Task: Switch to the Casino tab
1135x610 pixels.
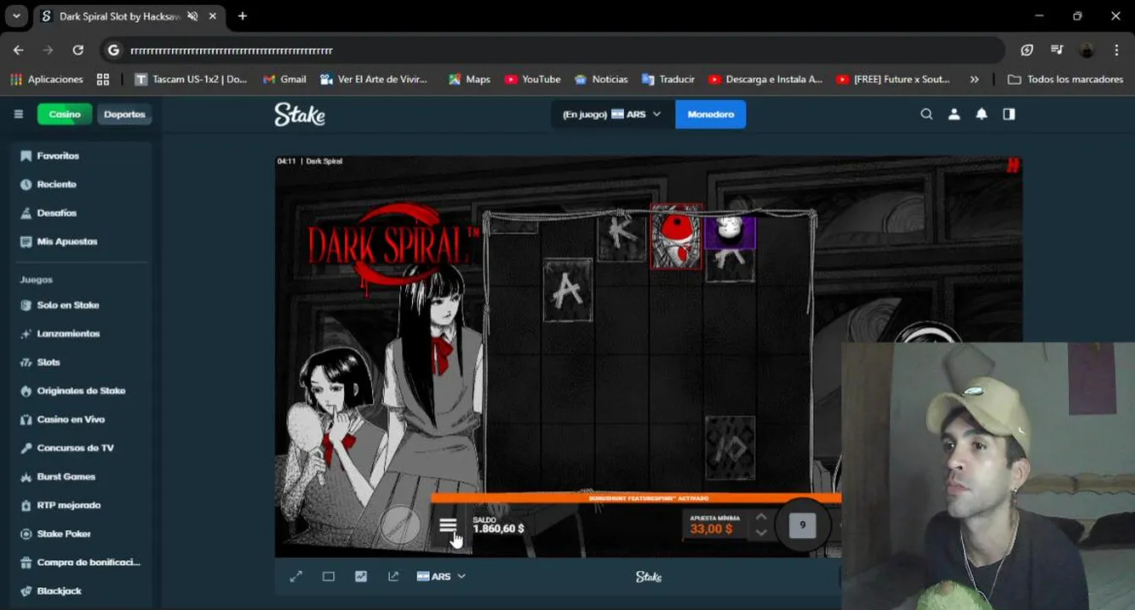Action: click(x=64, y=114)
